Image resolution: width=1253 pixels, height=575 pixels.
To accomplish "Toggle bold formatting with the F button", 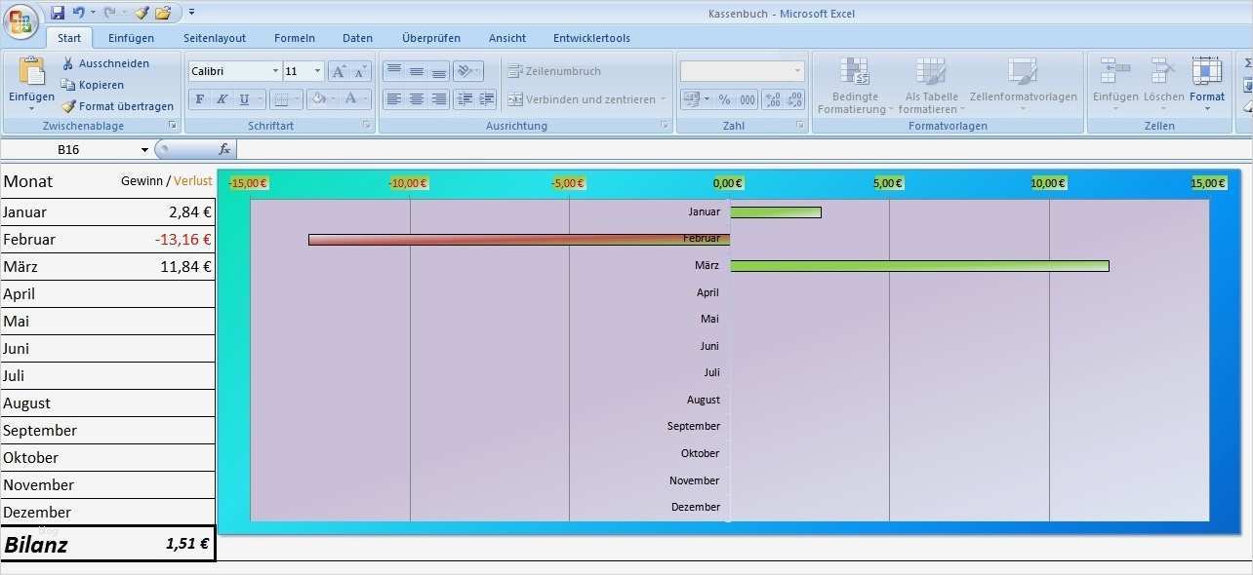I will (x=199, y=99).
